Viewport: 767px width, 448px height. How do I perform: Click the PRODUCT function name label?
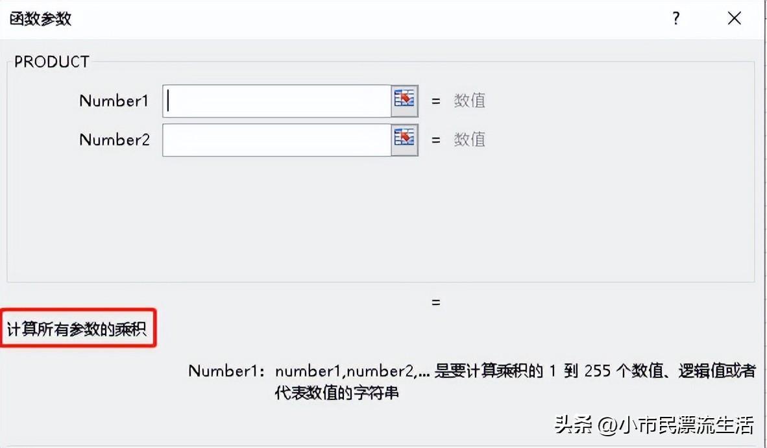52,62
